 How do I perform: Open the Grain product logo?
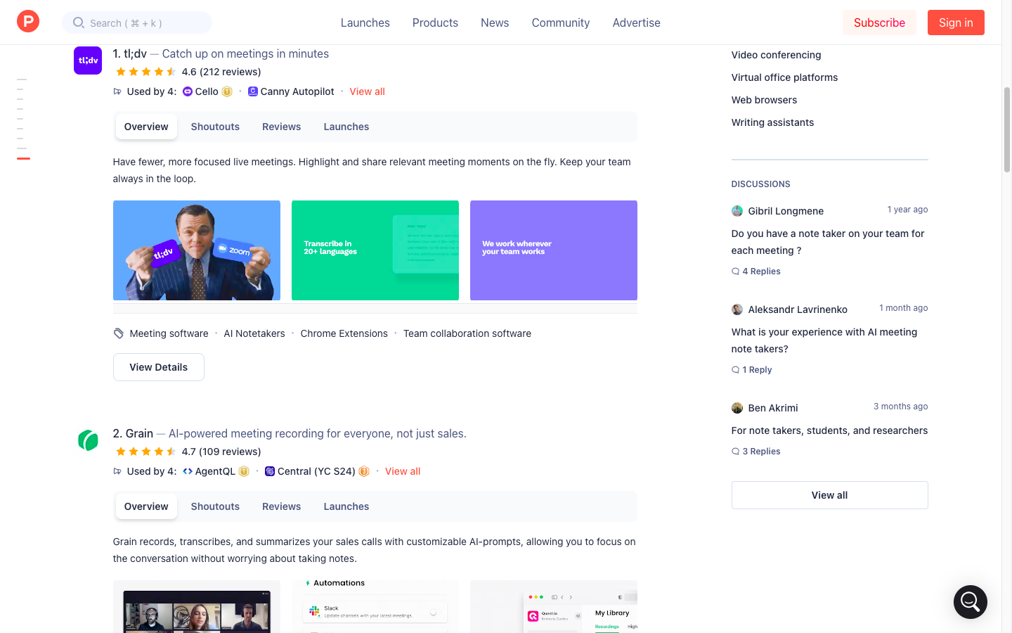[88, 440]
